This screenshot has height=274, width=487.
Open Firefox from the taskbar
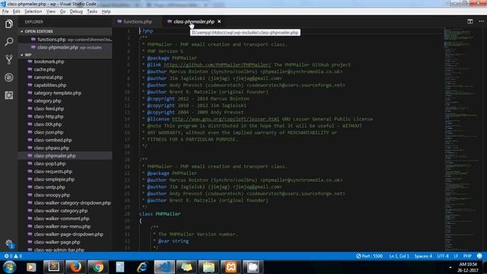[75, 267]
